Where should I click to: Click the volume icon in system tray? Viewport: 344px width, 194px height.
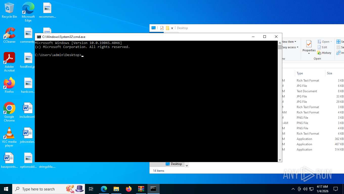(x=305, y=189)
